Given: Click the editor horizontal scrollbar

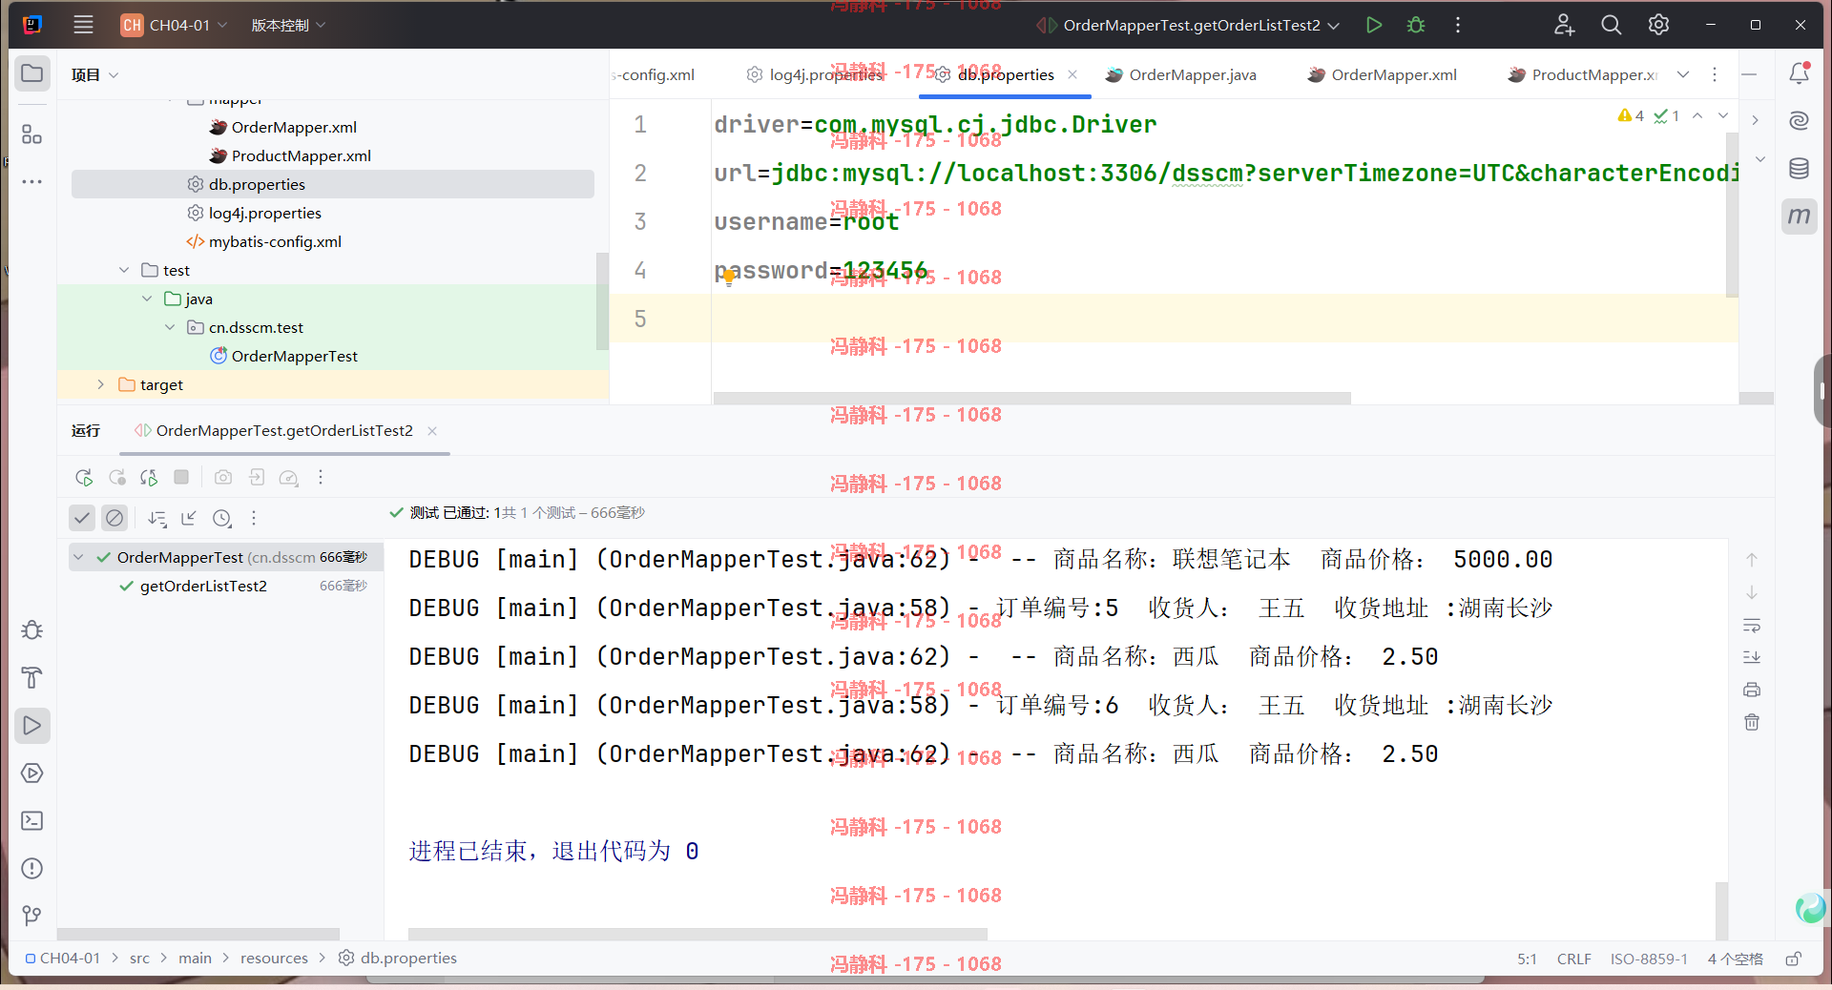Looking at the screenshot, I should click(x=1032, y=398).
